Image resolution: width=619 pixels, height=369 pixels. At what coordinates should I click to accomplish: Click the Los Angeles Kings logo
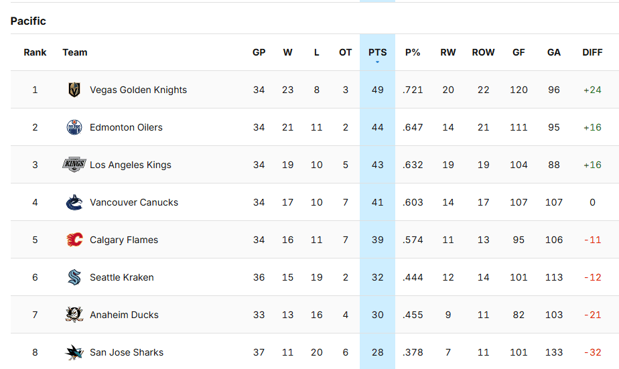pos(74,165)
